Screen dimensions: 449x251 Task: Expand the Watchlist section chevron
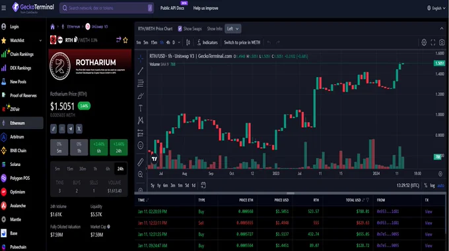coord(40,41)
